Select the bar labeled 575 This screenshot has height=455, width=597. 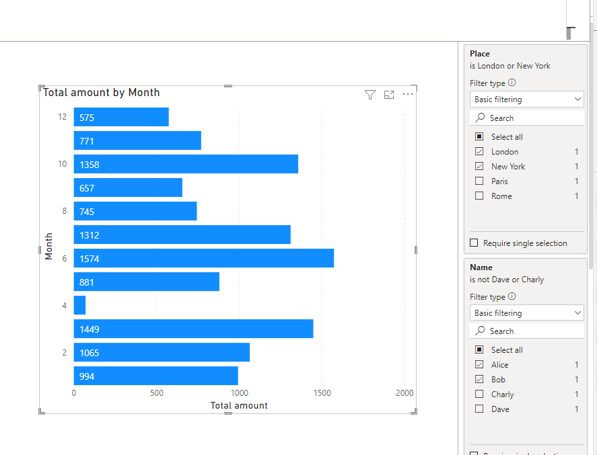pyautogui.click(x=121, y=117)
